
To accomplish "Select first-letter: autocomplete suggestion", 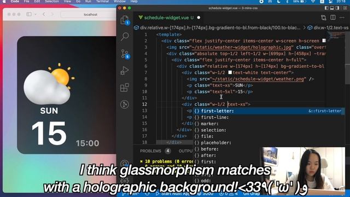I will click(x=269, y=111).
